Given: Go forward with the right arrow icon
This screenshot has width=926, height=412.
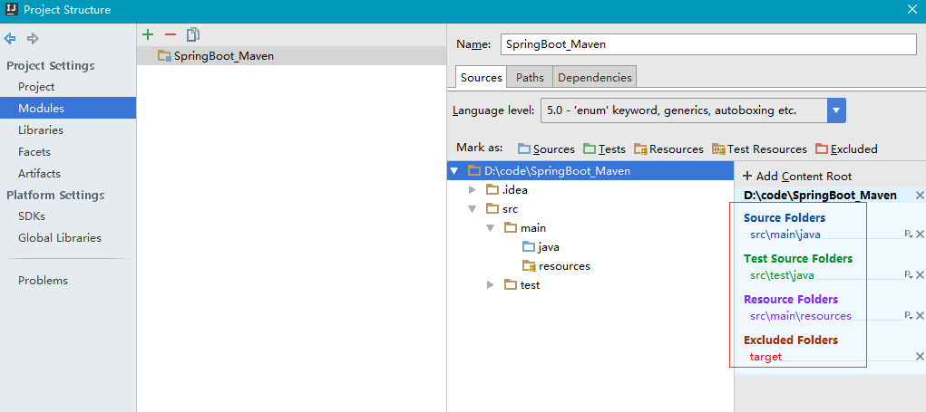Looking at the screenshot, I should [33, 39].
